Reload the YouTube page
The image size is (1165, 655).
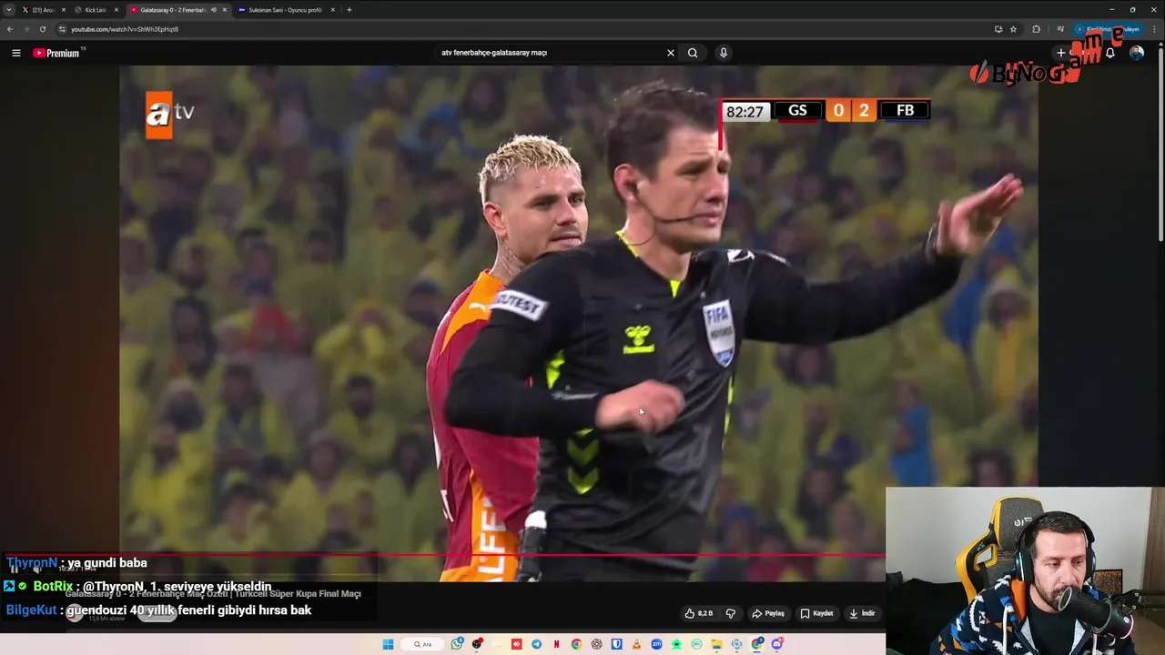click(43, 29)
